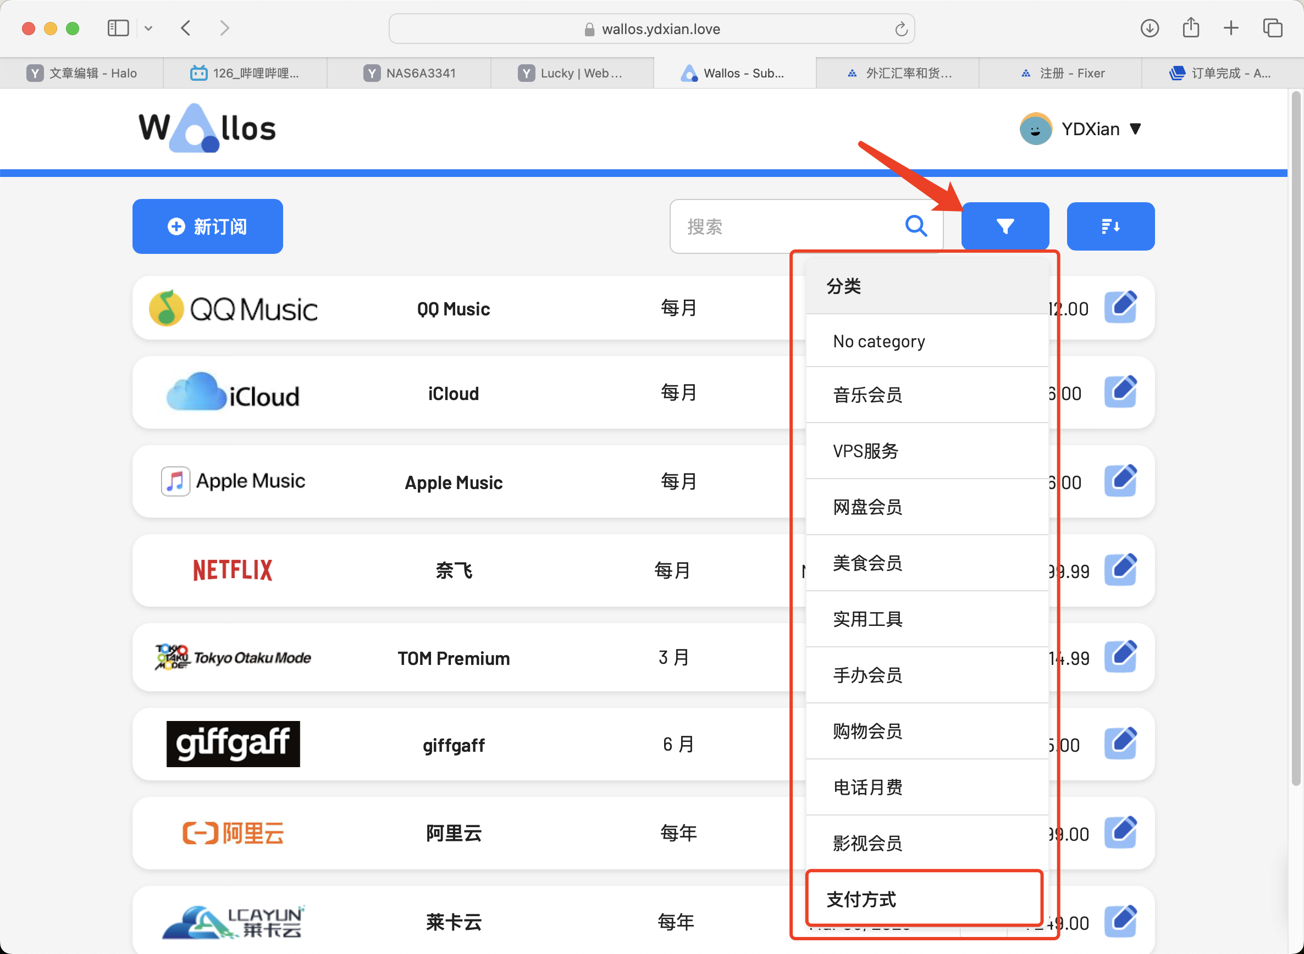Viewport: 1304px width, 954px height.
Task: Open the Safari share menu
Action: point(1191,27)
